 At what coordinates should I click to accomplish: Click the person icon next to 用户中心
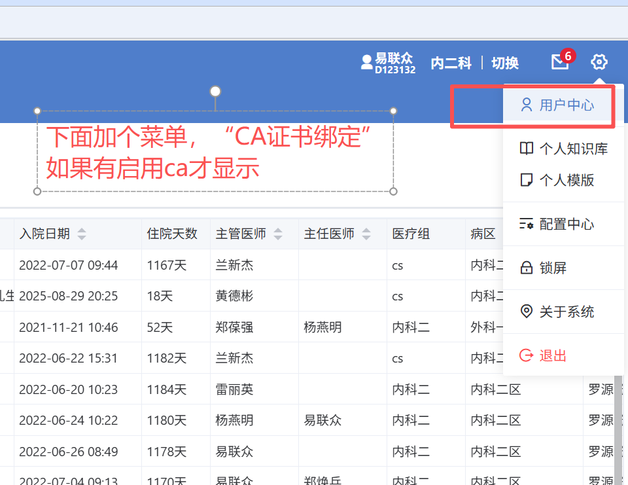tap(526, 105)
